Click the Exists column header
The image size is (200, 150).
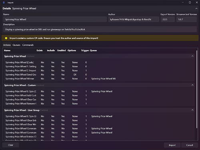tap(40, 50)
